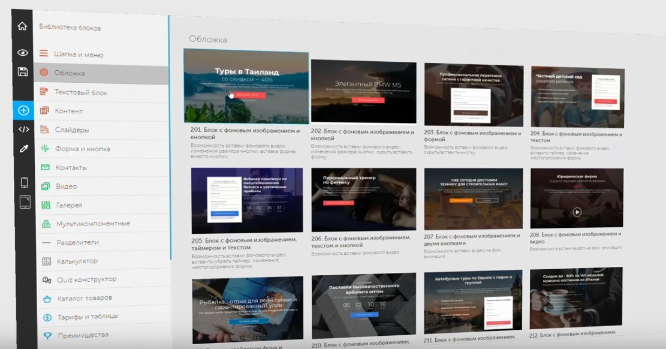The image size is (666, 349).
Task: Select the Quiz конструктор icon
Action: (47, 279)
